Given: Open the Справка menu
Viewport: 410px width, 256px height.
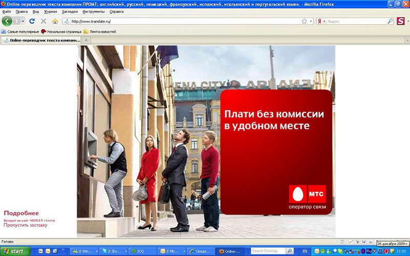Looking at the screenshot, I should coord(116,11).
